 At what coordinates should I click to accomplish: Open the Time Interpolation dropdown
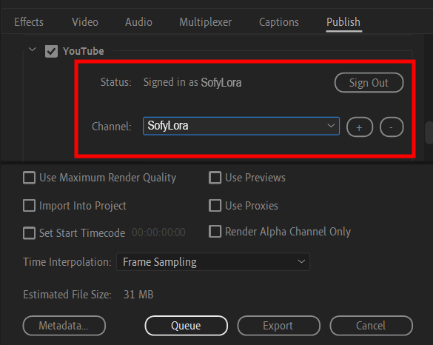click(x=213, y=262)
